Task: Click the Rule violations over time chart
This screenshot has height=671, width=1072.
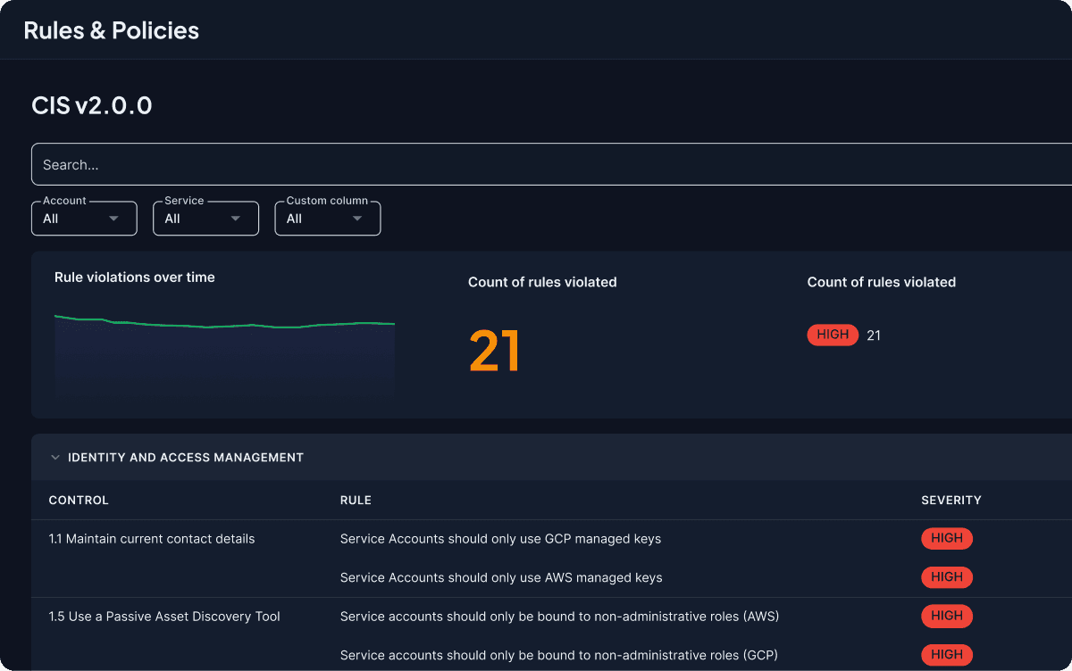Action: (224, 355)
